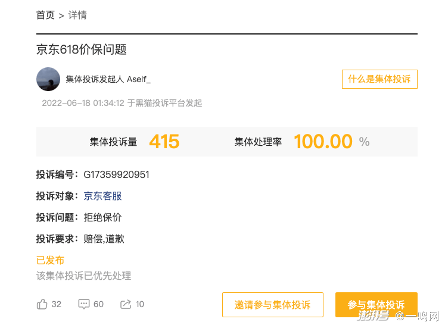Screen dimensions: 445x325
Task: Click the 已发布 status label
Action: (x=50, y=260)
